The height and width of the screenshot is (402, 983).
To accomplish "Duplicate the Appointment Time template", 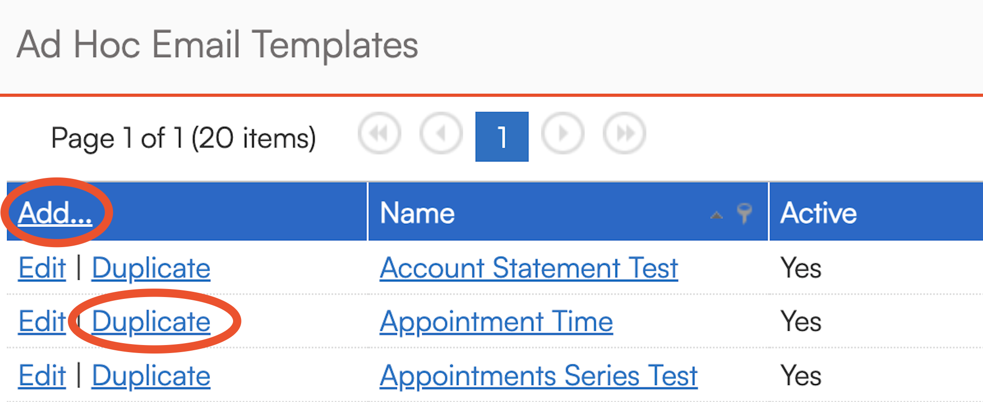I will 151,322.
